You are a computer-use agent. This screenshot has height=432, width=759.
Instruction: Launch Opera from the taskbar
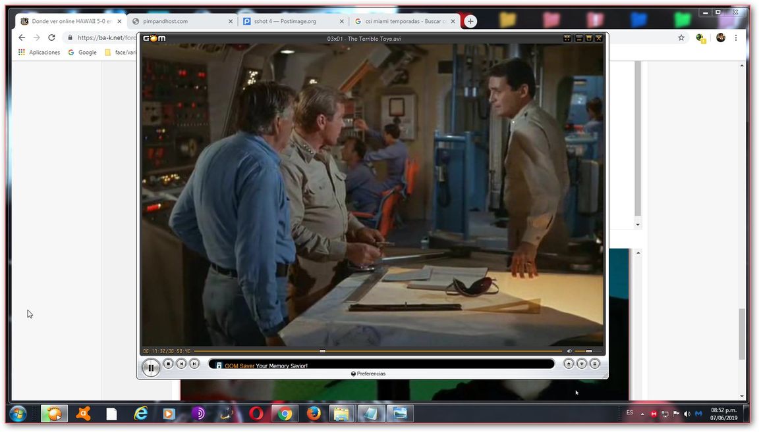pyautogui.click(x=256, y=414)
